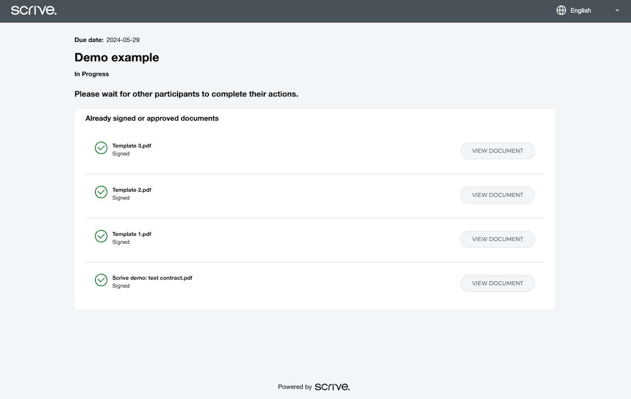Click the green checkmark beside Template 1.pdf
631x399 pixels.
(101, 236)
